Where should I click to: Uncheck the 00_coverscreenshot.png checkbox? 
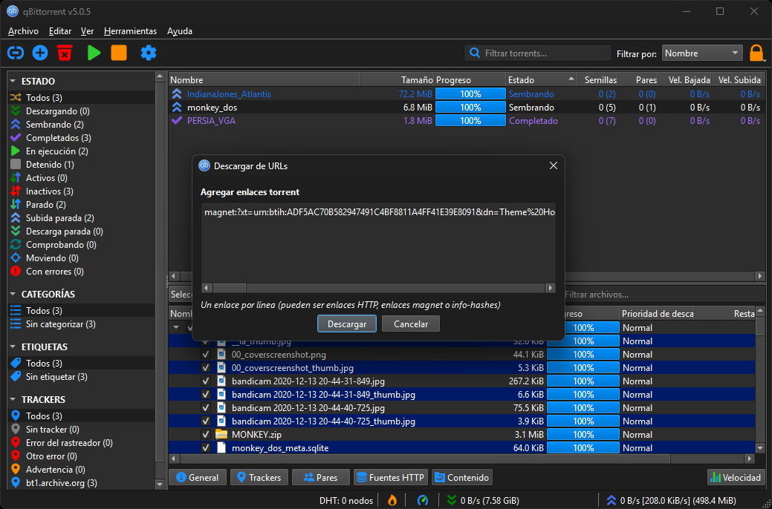(206, 355)
